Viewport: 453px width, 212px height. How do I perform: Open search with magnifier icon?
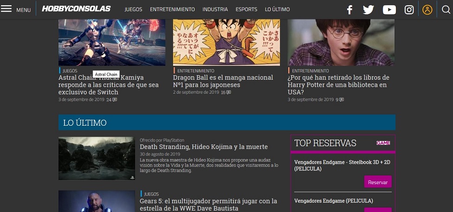click(x=446, y=10)
